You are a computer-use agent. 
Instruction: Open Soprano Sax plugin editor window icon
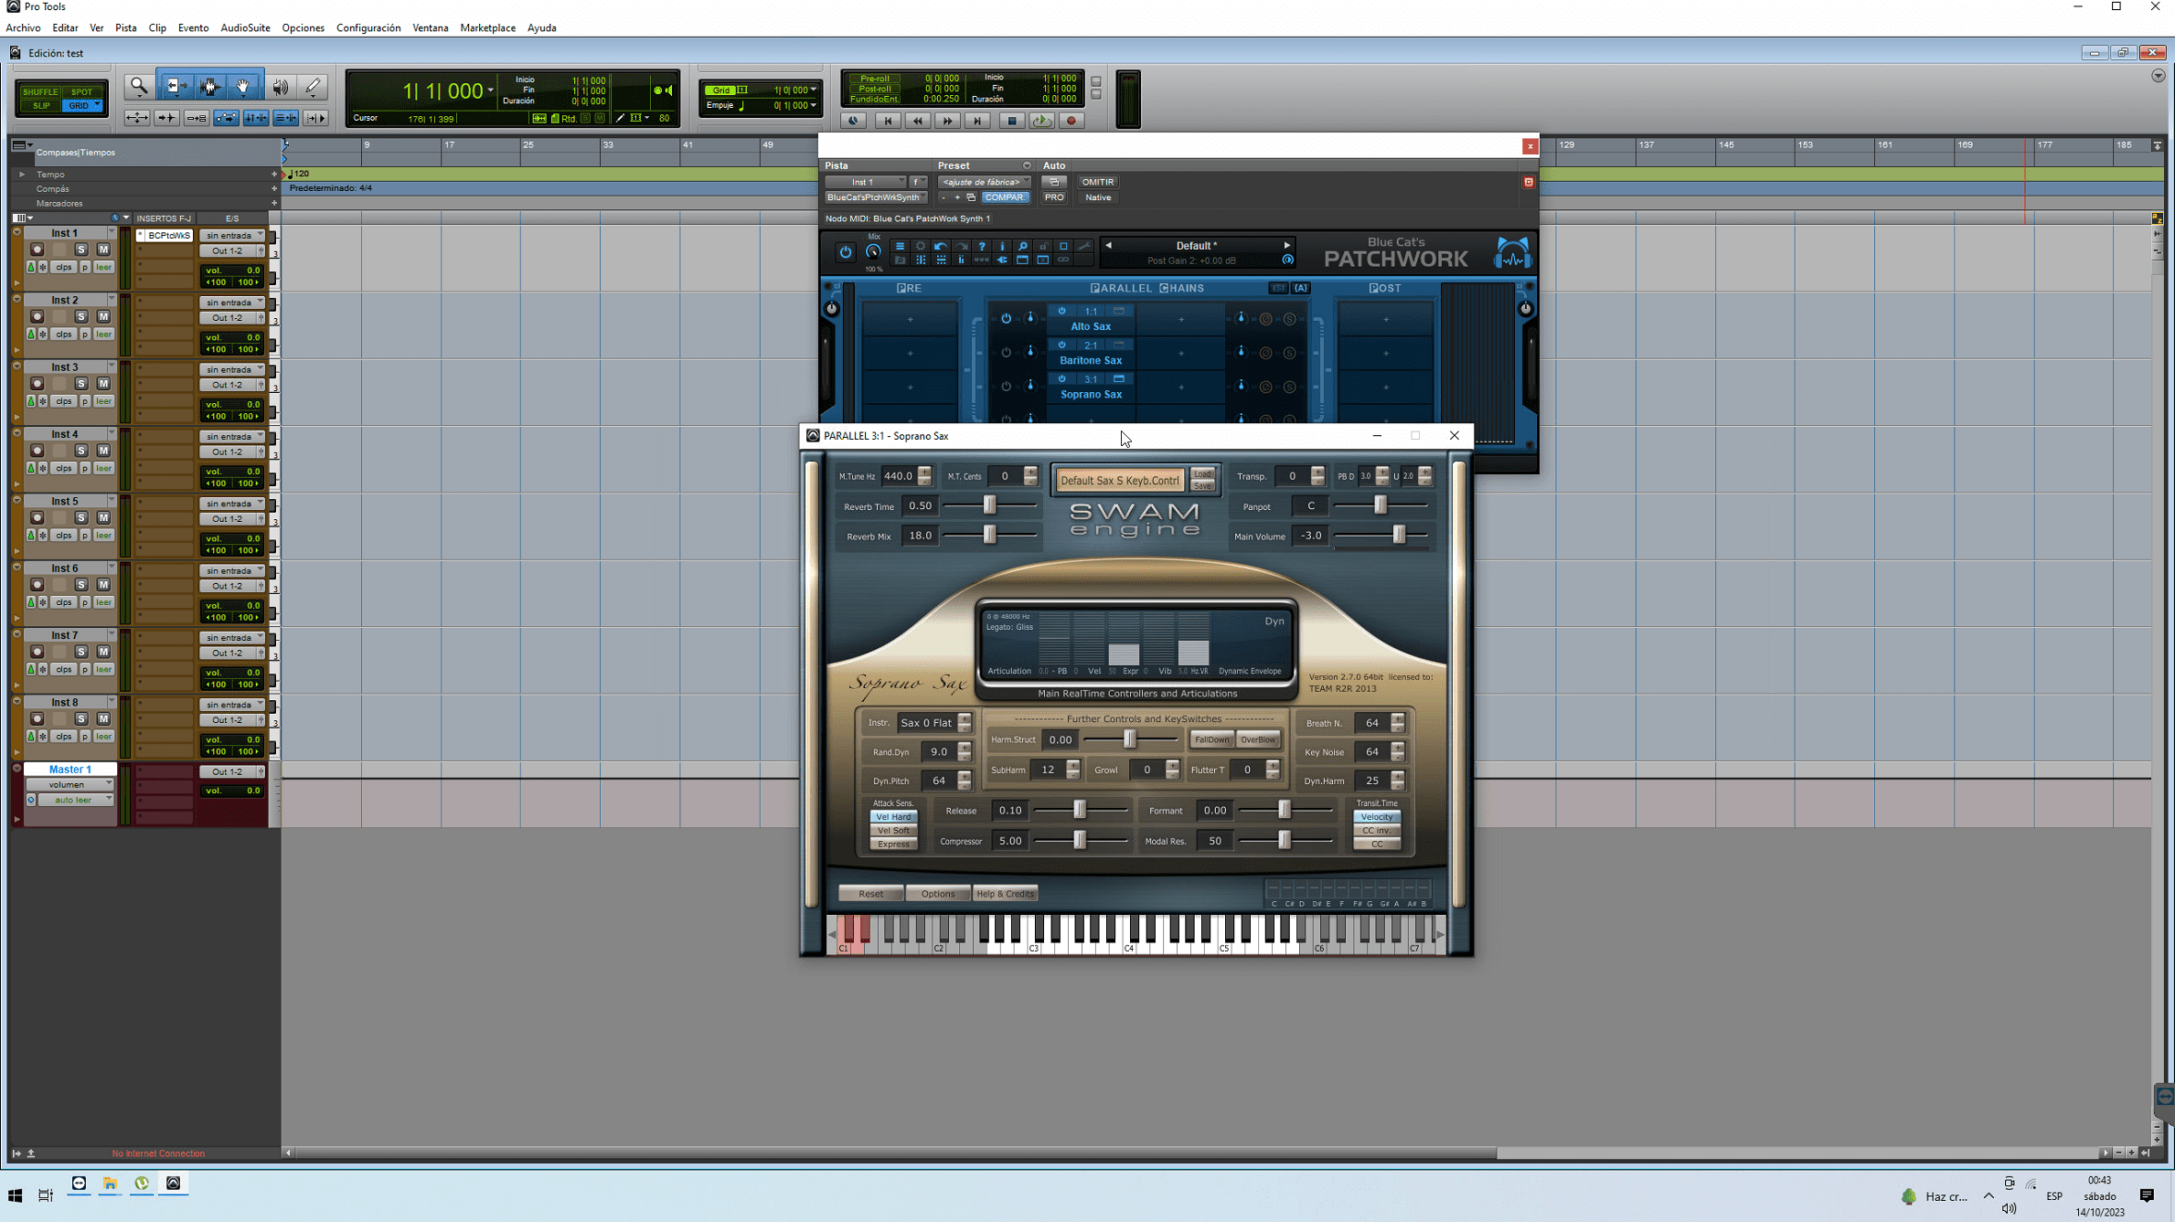click(1119, 378)
